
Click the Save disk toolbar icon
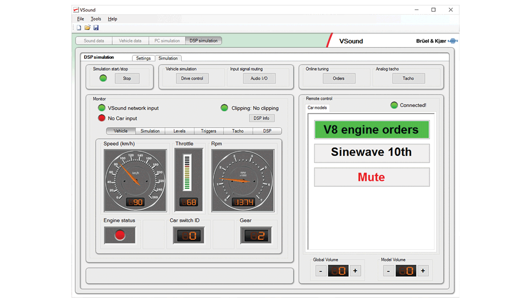tap(96, 28)
